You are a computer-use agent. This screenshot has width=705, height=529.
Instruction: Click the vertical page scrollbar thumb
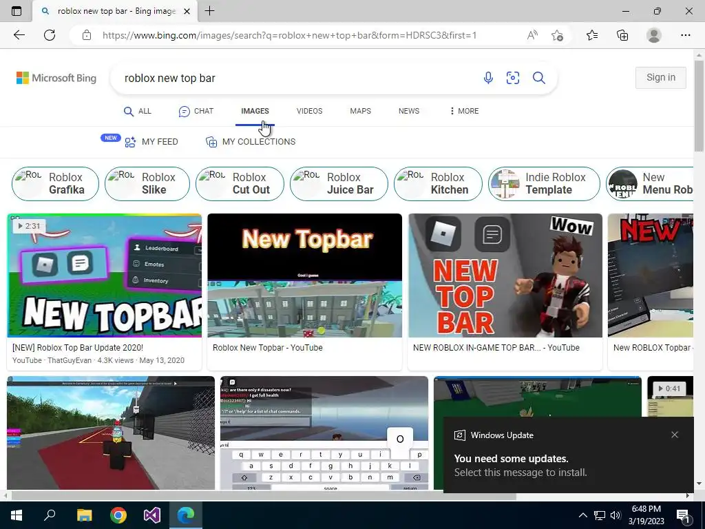699,105
